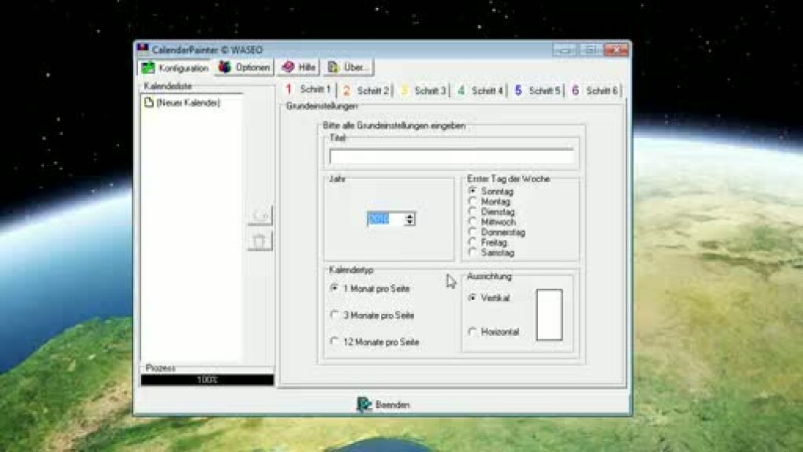Click the arrow button above the trash icon
The image size is (803, 452).
[260, 215]
